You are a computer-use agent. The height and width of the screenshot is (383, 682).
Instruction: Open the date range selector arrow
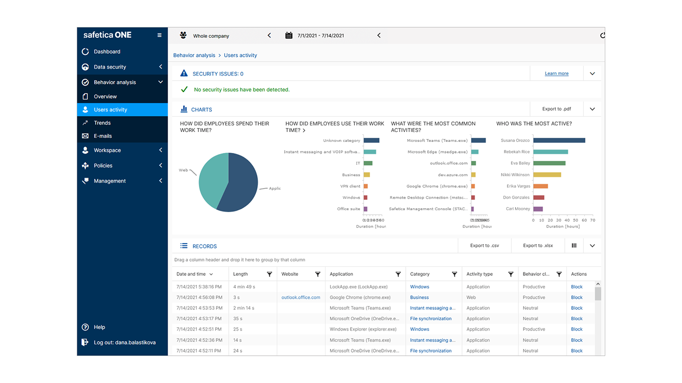(x=379, y=35)
